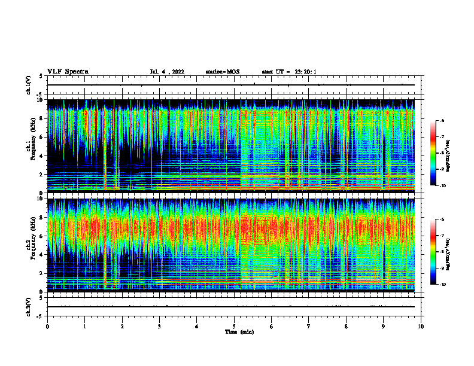Click the ch.1 frequency axis tick "4"
This screenshot has height=366, width=474.
[42, 156]
